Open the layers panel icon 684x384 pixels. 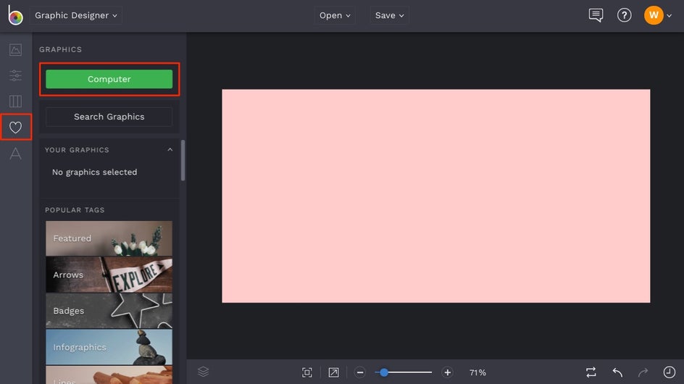(204, 372)
